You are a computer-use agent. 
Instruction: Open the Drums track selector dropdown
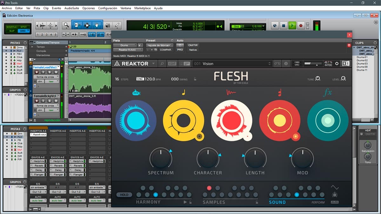pos(125,45)
